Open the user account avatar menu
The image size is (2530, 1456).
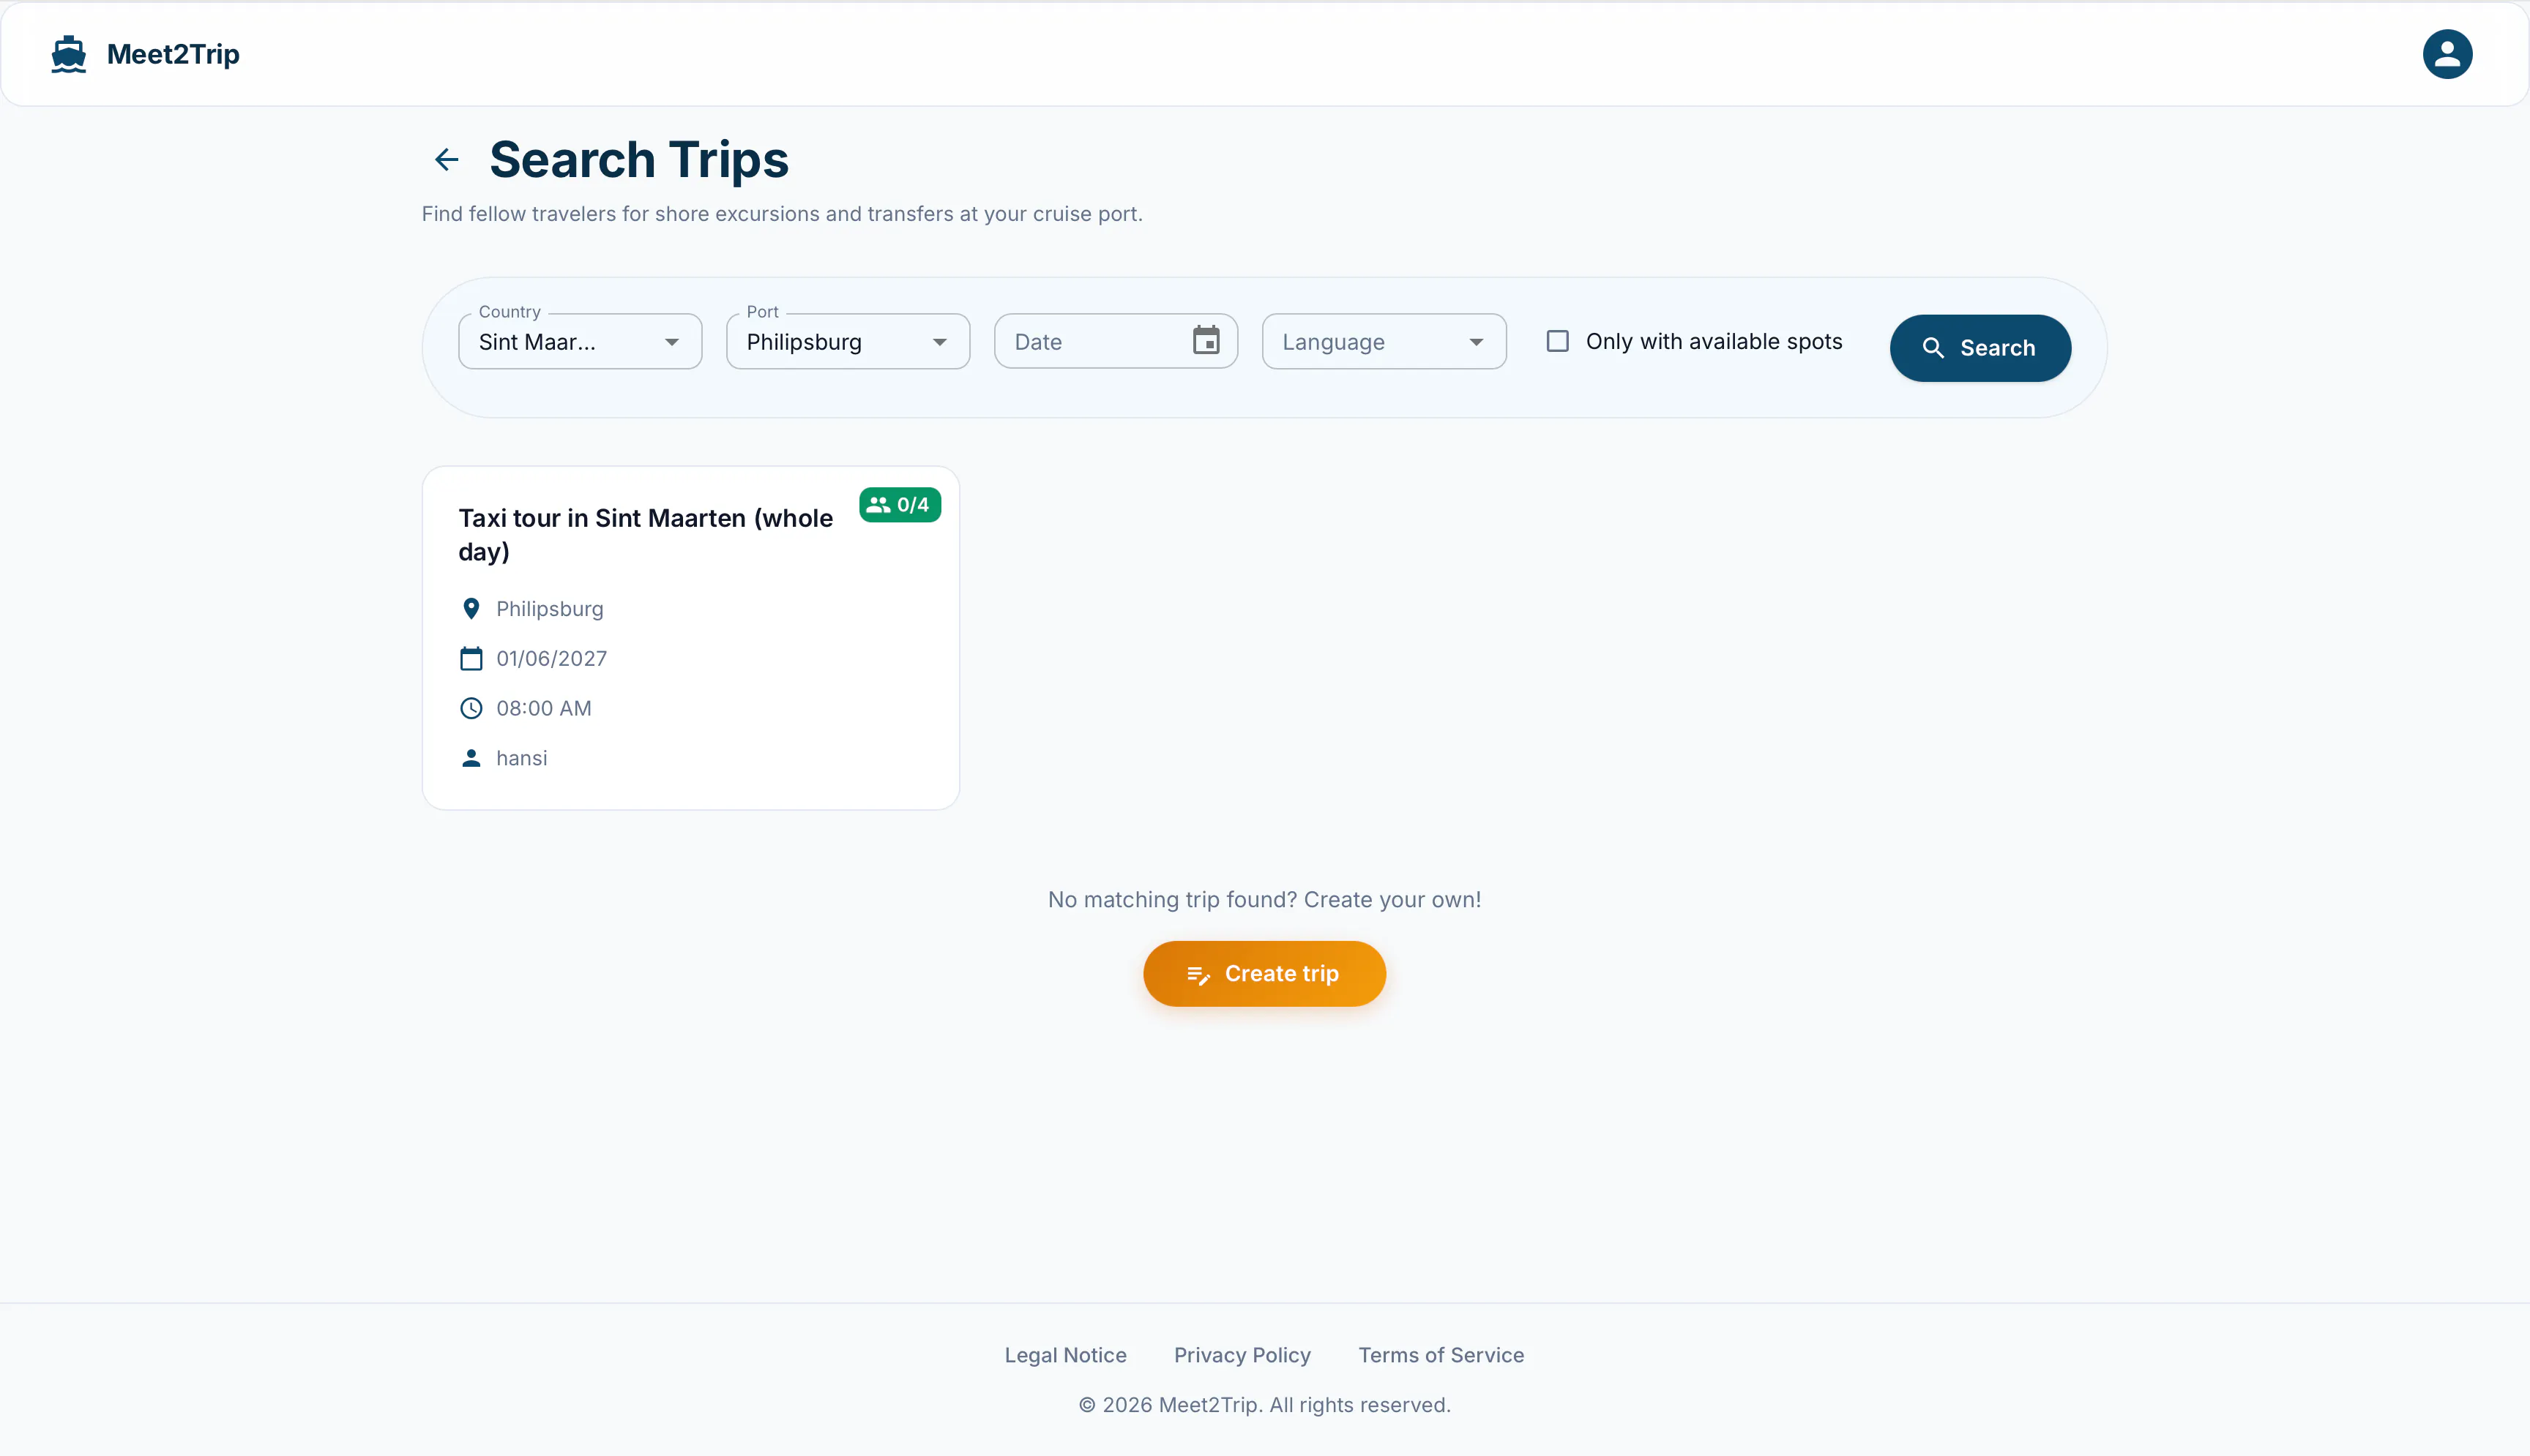click(2447, 54)
